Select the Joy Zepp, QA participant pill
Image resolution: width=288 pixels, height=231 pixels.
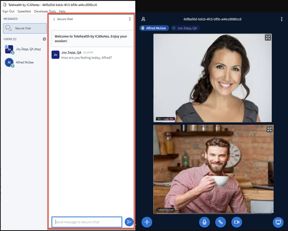tap(186, 28)
